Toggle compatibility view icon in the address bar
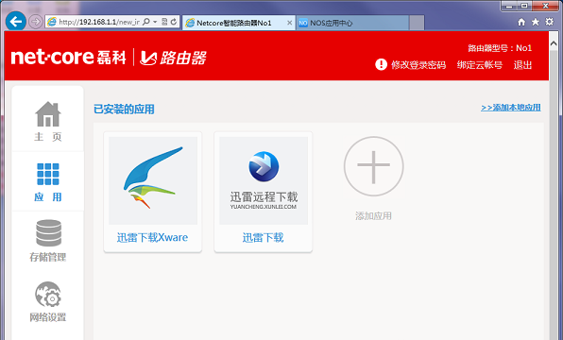Screen dimensions: 563x340 point(164,22)
